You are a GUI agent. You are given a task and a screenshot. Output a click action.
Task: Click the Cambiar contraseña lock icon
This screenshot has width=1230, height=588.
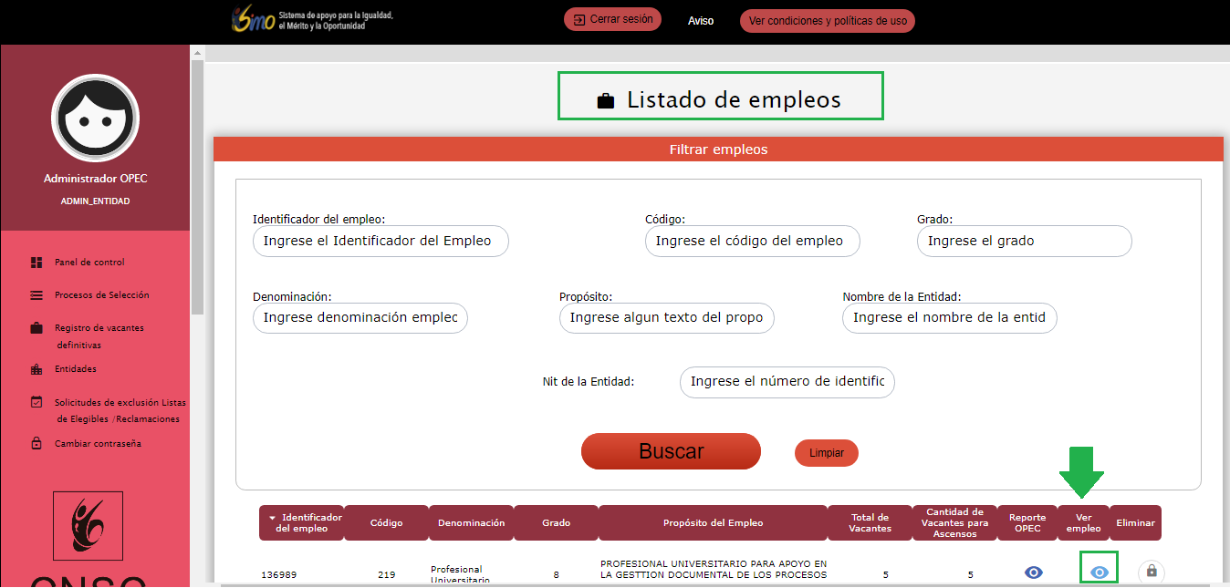click(x=36, y=444)
